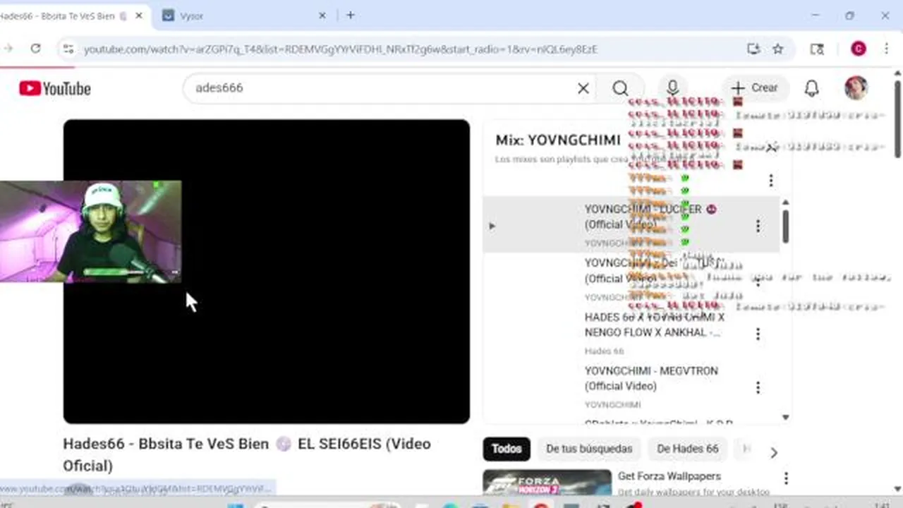
Task: Open Mix playlist options three-dot menu
Action: coord(771,181)
